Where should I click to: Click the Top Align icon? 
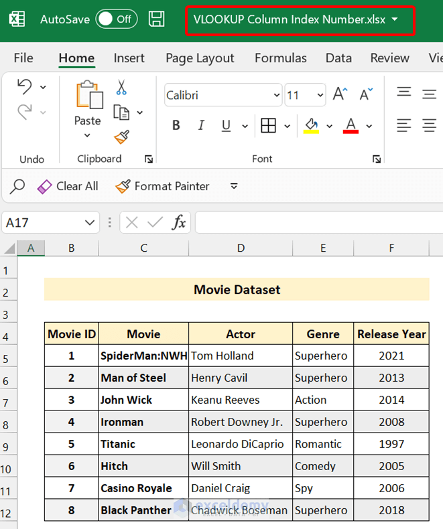(x=404, y=93)
